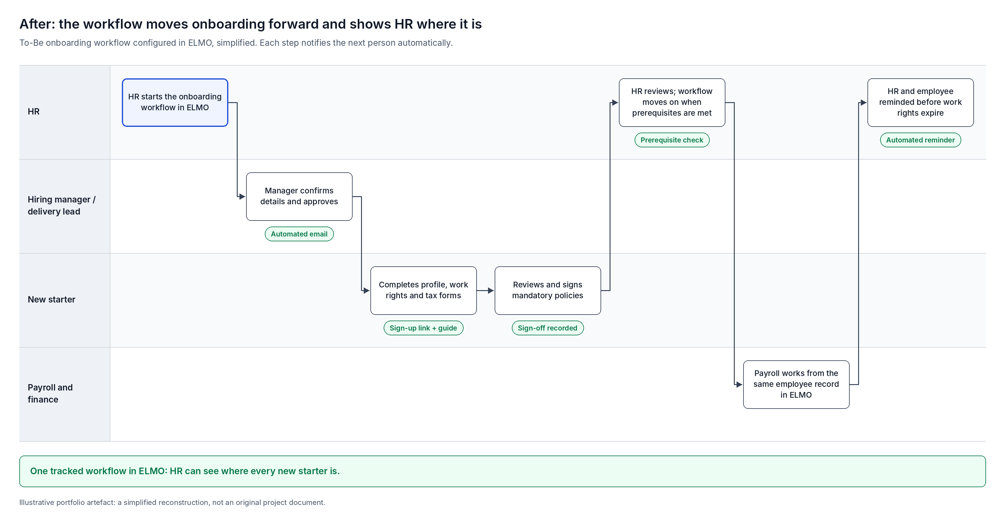Viewport: 1005px width, 517px height.
Task: Click the 'Sign-up link + guide' tag
Action: [423, 328]
